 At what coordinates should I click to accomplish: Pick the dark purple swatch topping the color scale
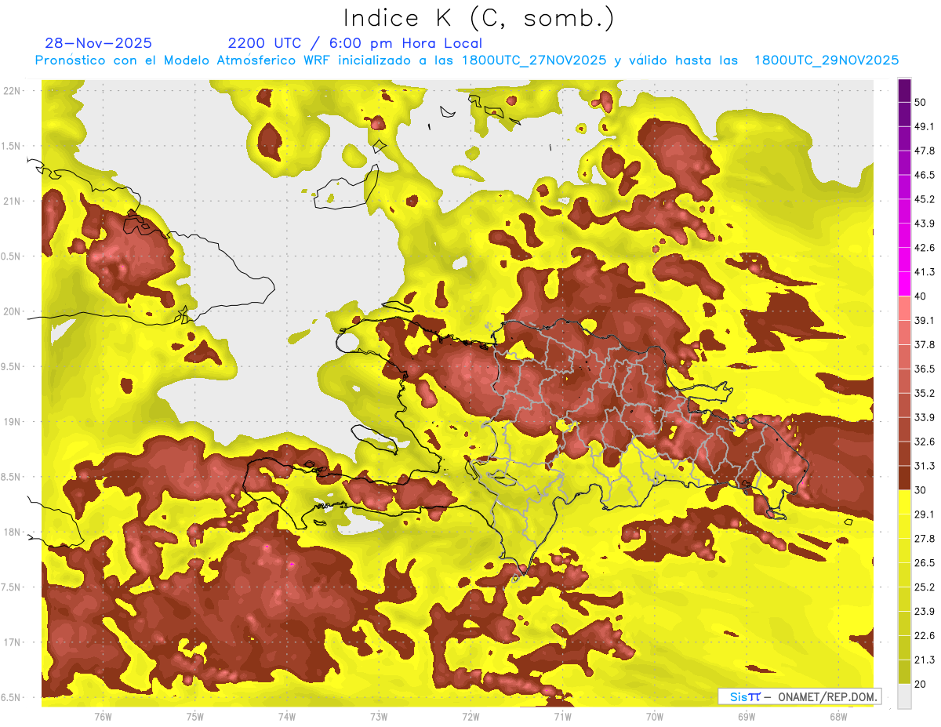point(904,91)
